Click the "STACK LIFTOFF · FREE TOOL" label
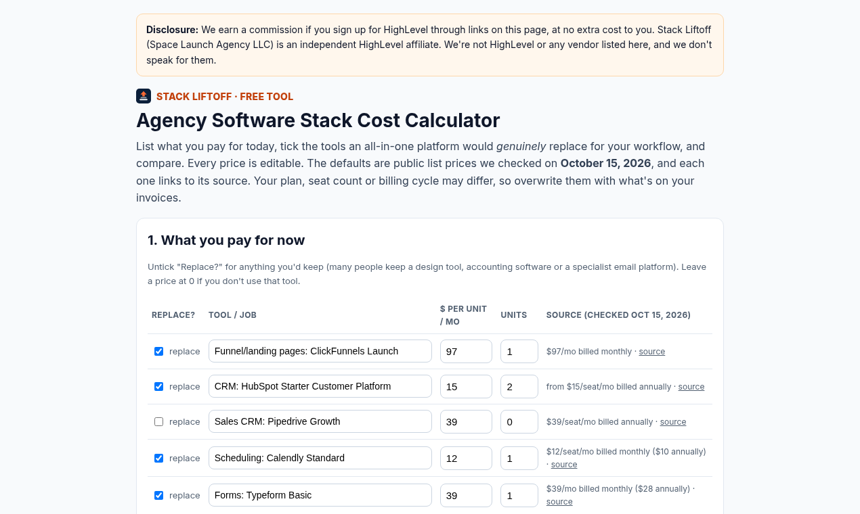860x514 pixels. (225, 97)
